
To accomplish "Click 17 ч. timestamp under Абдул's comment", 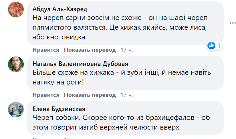I will [x=127, y=50].
